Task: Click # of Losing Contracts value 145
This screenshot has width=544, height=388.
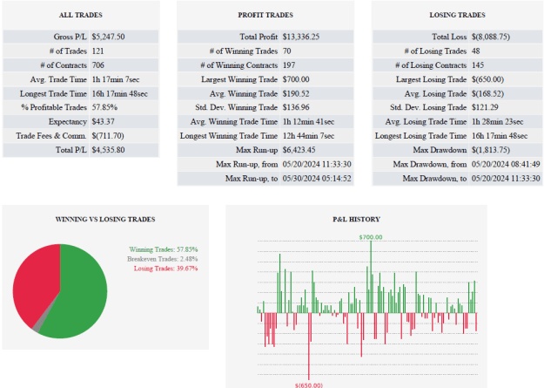Action: [478, 65]
